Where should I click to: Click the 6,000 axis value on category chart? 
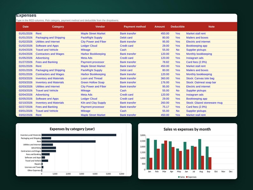122,174
